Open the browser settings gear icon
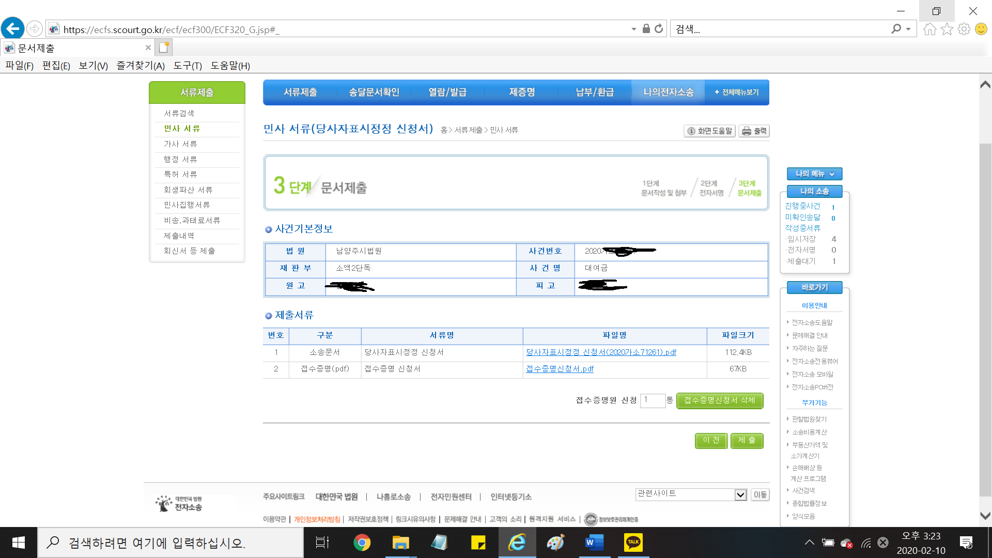992x558 pixels. coord(964,29)
